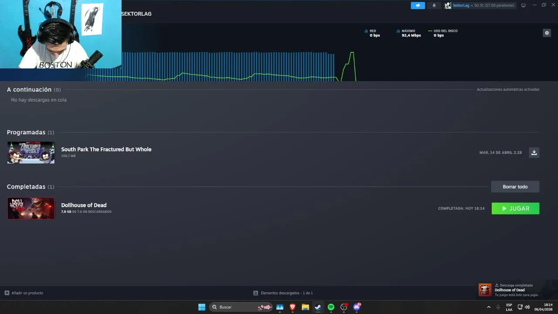Click the add product plus icon
The image size is (558, 314).
(7, 293)
